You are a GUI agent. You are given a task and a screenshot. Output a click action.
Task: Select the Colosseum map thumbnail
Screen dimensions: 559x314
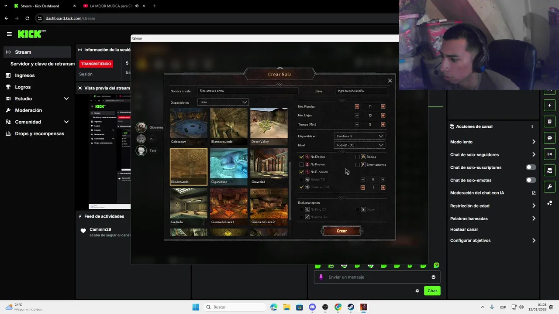click(189, 126)
